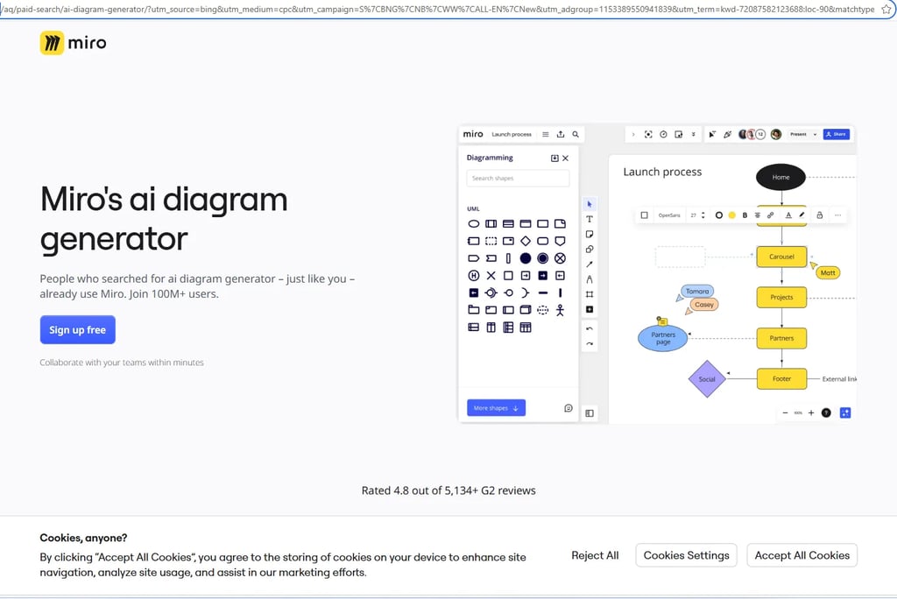Select the blue Partners page ellipse

pyautogui.click(x=663, y=338)
